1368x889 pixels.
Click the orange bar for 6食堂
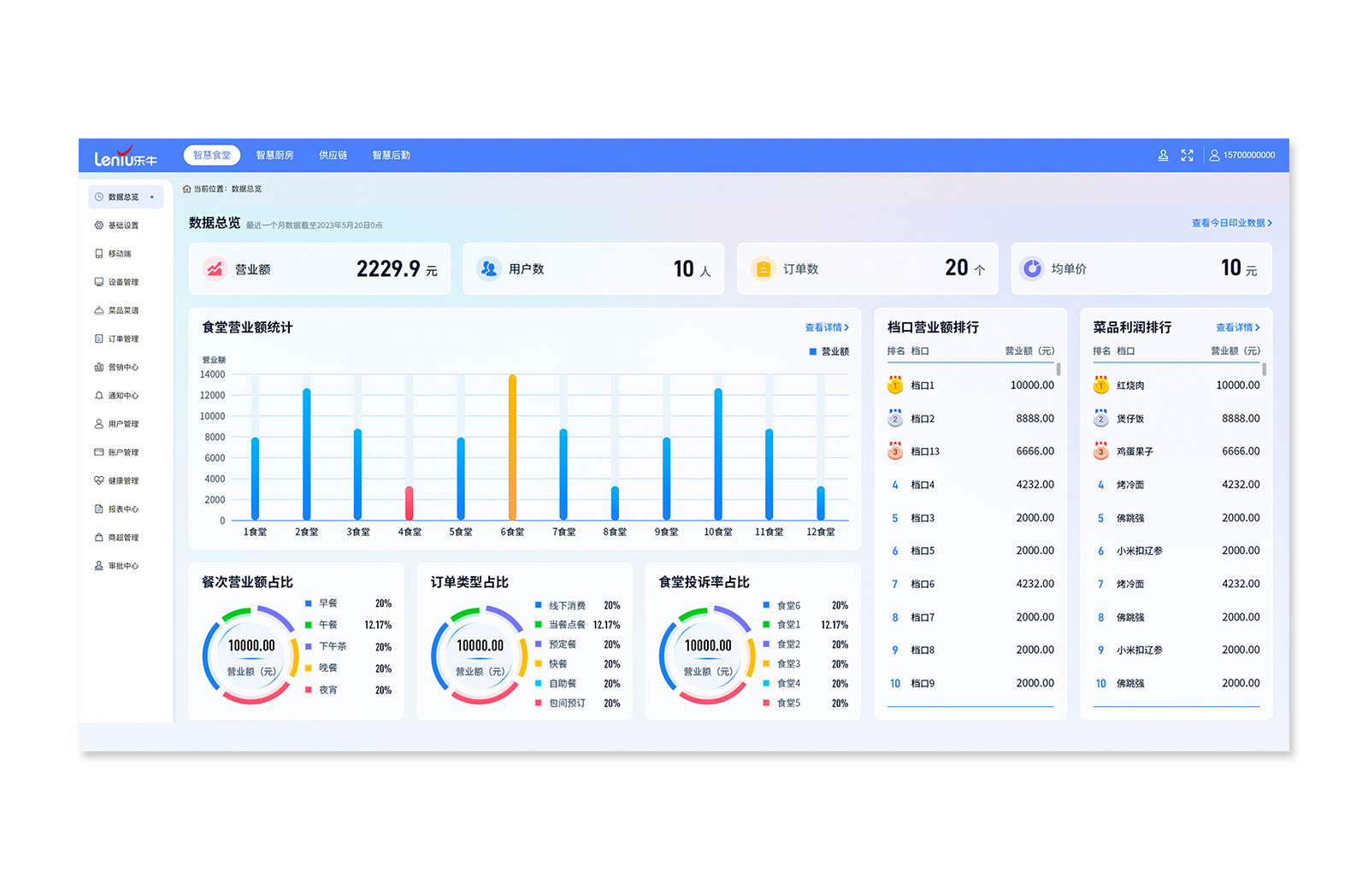pos(512,447)
